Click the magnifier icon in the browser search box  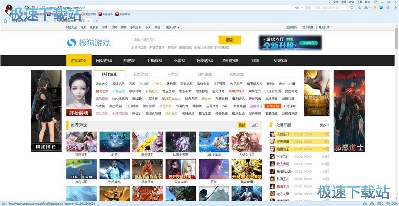pos(352,8)
